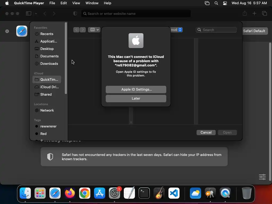
Task: Open GarageBand from the Dock
Action: 159,193
